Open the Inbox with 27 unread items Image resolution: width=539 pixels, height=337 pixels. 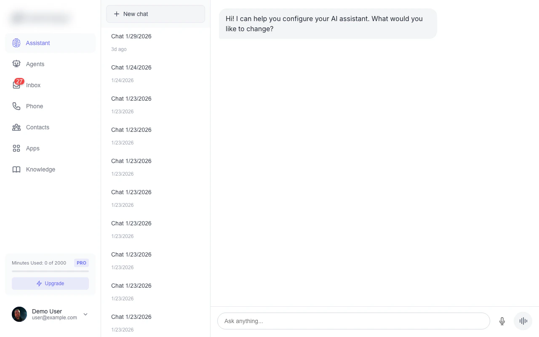[33, 85]
